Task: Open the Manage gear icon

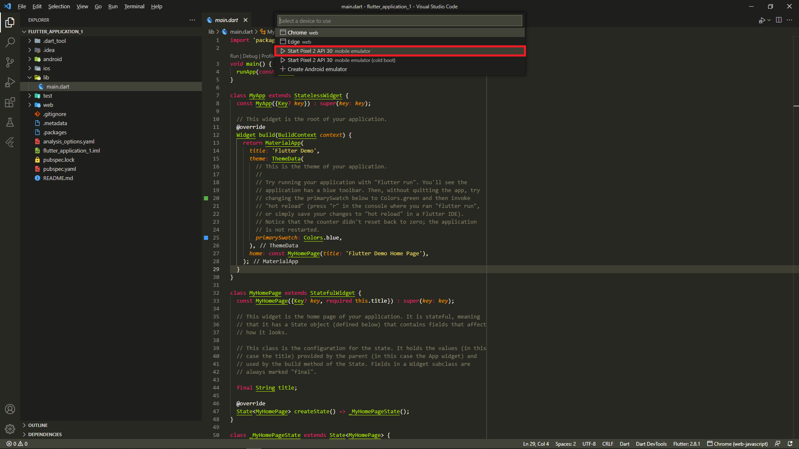Action: click(10, 429)
